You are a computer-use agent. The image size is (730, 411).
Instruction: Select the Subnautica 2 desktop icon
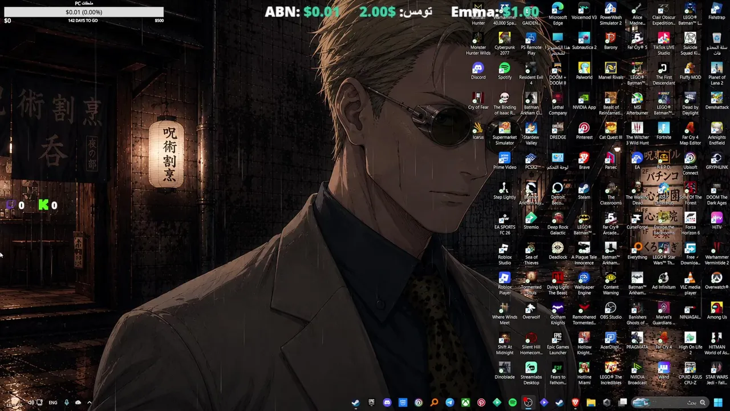click(584, 41)
